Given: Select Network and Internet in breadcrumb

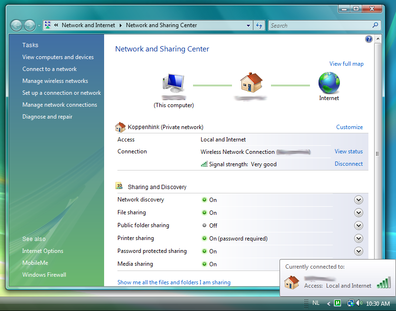Looking at the screenshot, I should point(88,25).
